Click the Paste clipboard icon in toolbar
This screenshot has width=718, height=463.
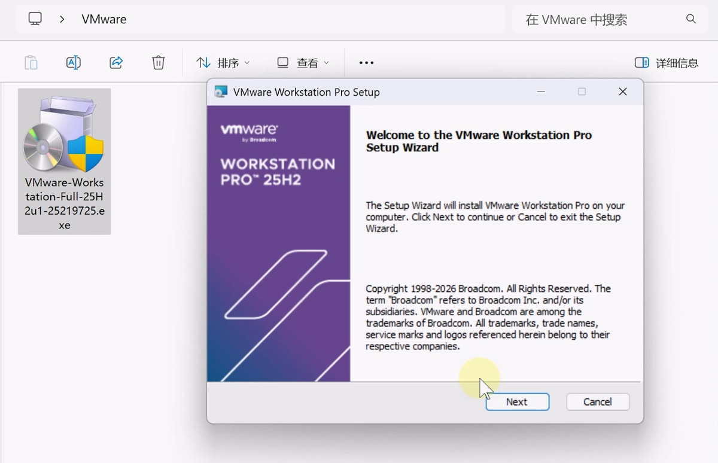(31, 63)
